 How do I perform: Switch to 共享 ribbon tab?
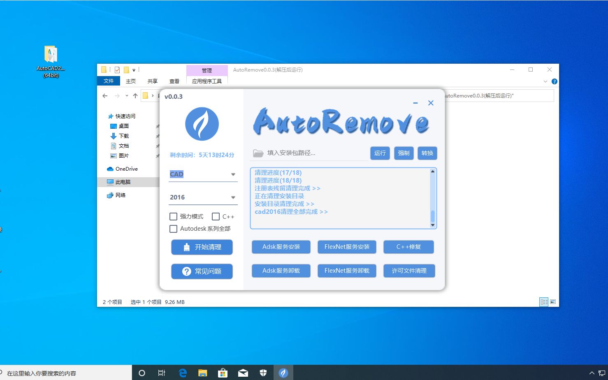click(x=153, y=81)
